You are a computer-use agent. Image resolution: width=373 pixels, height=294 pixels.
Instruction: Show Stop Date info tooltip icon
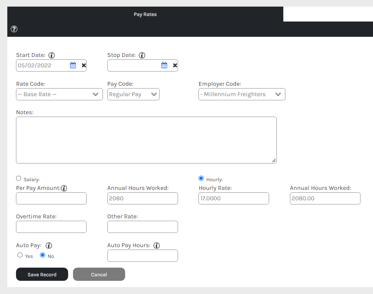[142, 55]
